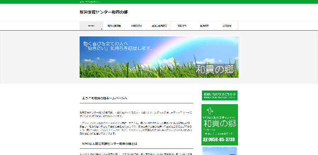Image resolution: width=318 pixels, height=155 pixels.
Task: Click the phone number 0858-85-3738
Action: (221, 140)
